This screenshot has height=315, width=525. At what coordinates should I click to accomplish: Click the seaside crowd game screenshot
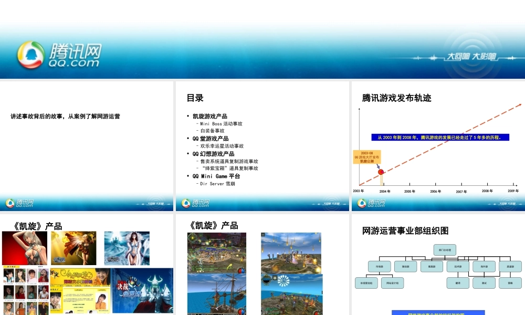(292, 294)
